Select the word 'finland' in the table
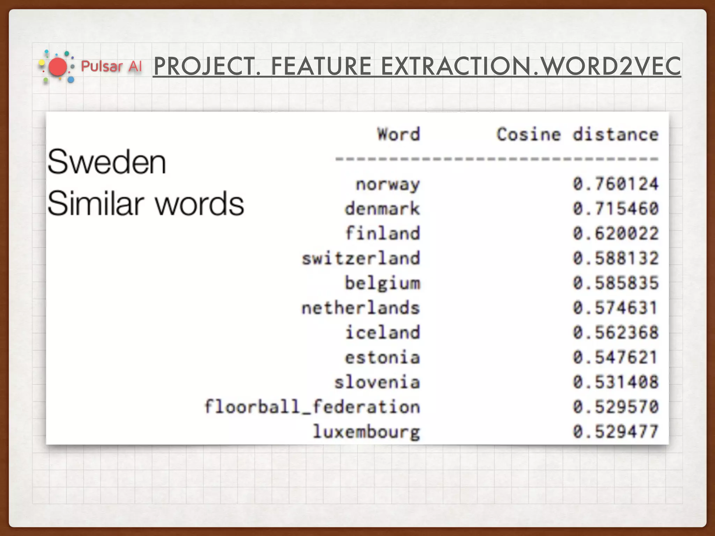This screenshot has height=536, width=715. click(383, 233)
